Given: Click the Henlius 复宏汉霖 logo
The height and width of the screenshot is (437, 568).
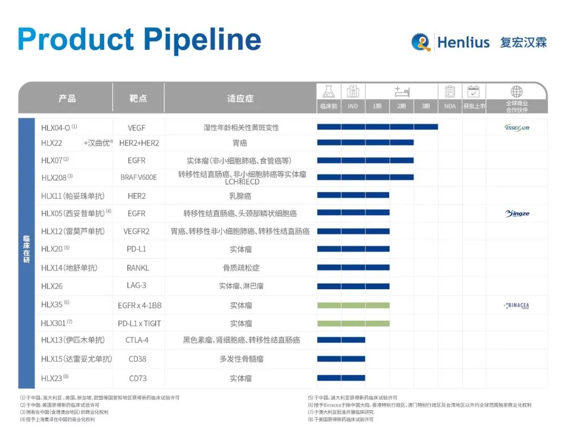Looking at the screenshot, I should (x=480, y=42).
